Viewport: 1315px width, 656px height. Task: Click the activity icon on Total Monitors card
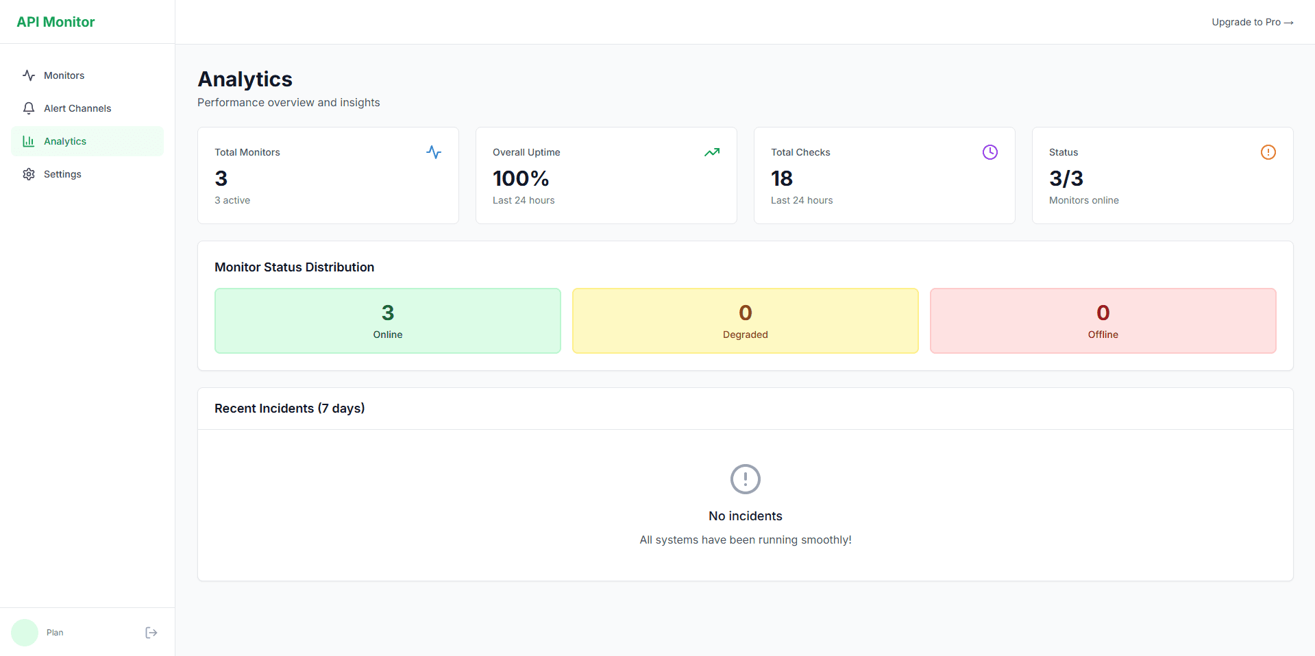point(433,152)
